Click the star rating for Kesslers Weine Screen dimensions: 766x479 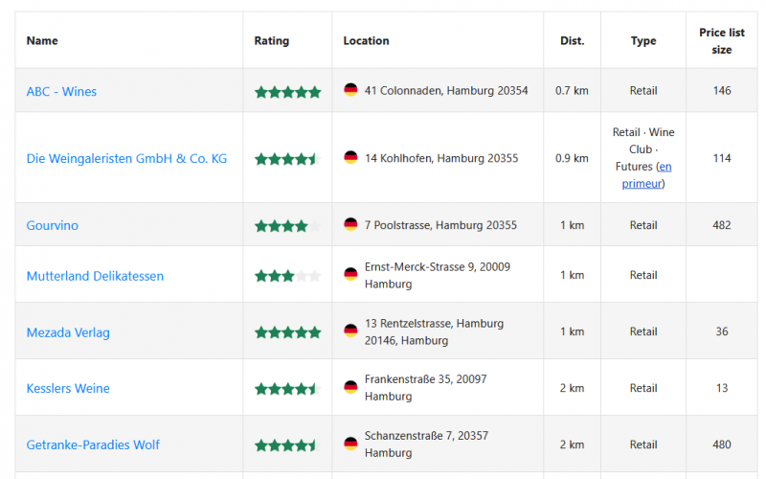(x=288, y=389)
